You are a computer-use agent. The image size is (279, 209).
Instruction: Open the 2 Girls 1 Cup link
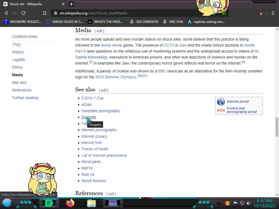92,98
